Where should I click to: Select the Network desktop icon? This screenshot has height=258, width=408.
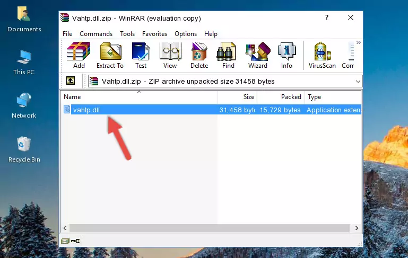(x=24, y=105)
